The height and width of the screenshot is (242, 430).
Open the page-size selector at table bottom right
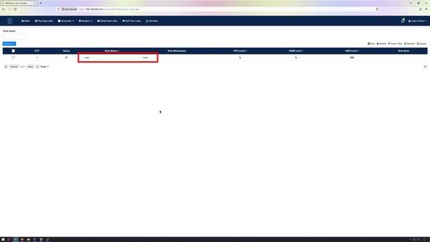pyautogui.click(x=425, y=67)
